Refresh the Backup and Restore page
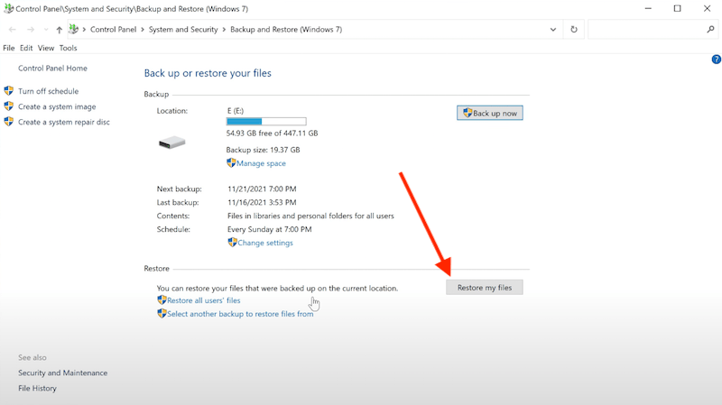 tap(574, 30)
